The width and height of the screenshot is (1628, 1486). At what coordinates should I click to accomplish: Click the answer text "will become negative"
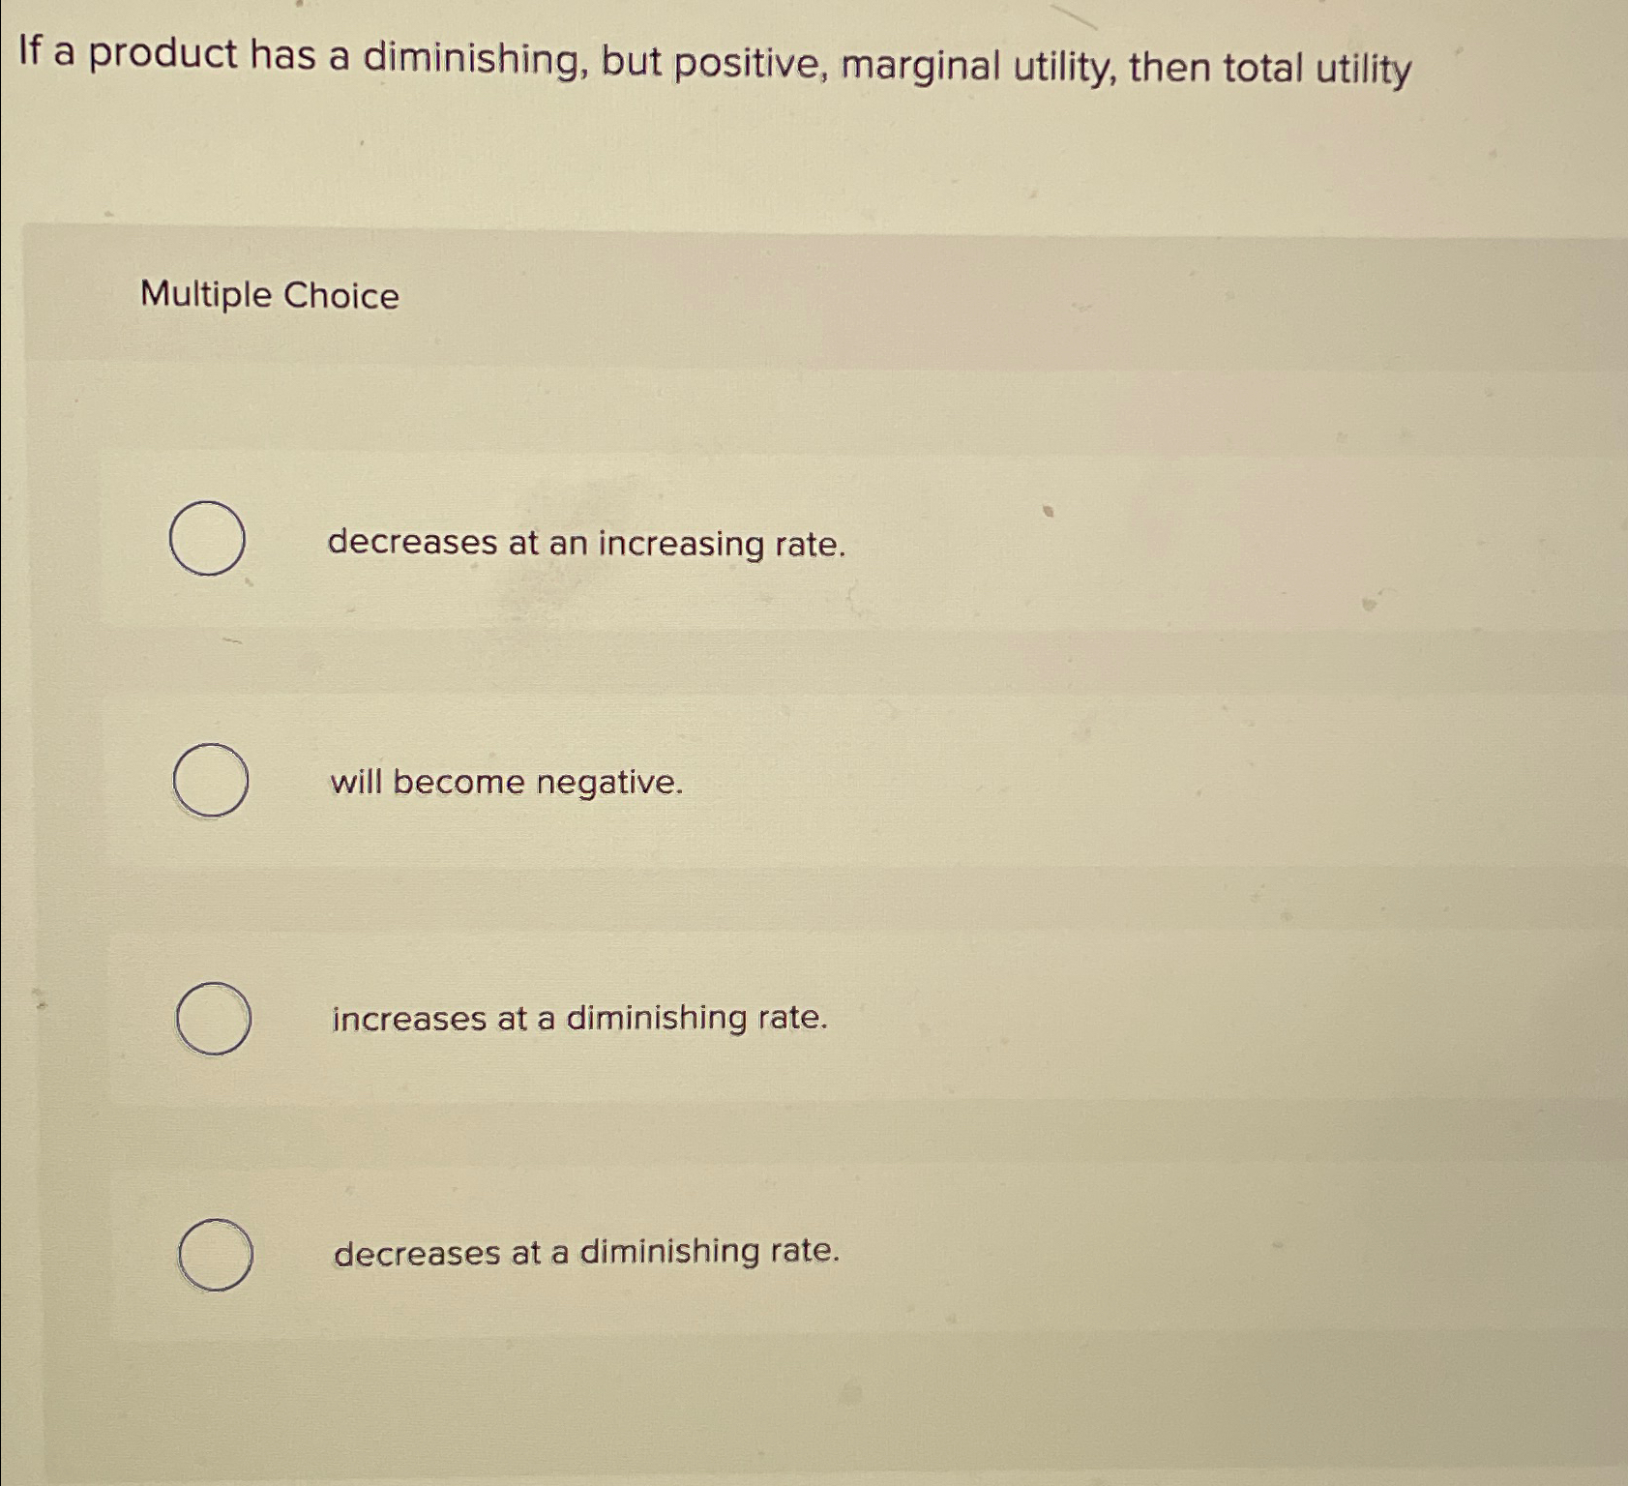pyautogui.click(x=507, y=782)
